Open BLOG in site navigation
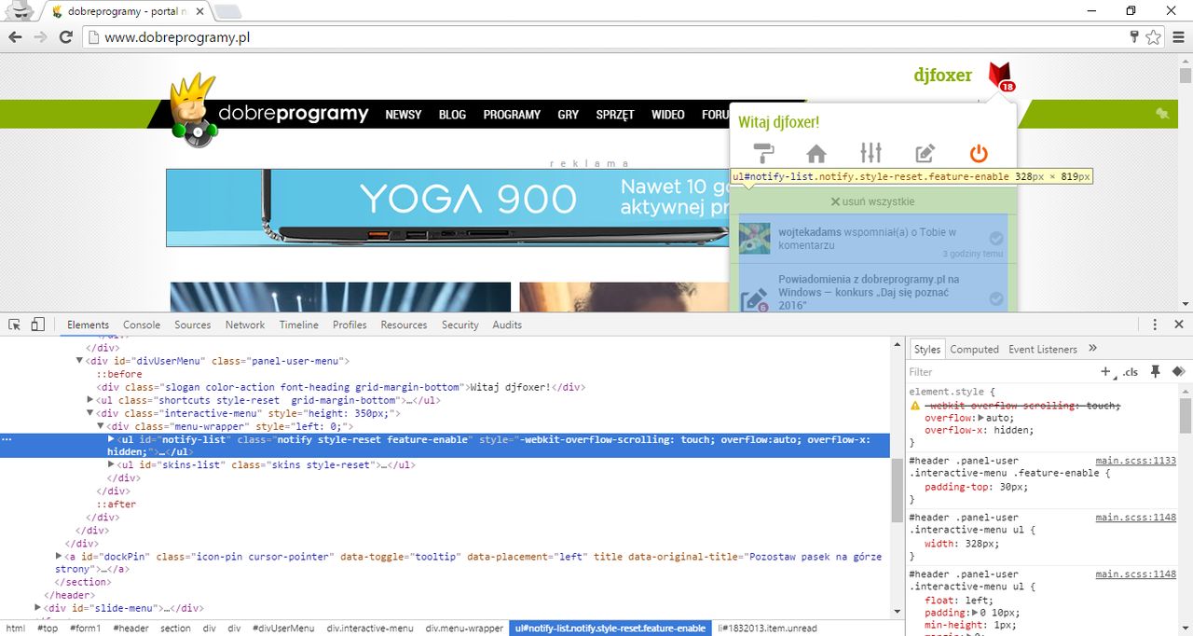The image size is (1193, 636). (x=452, y=115)
